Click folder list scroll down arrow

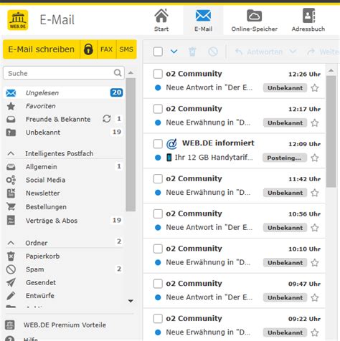[131, 301]
